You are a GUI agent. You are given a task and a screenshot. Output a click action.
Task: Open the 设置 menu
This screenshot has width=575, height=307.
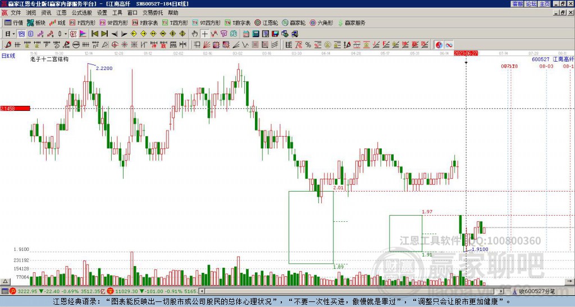[102, 13]
